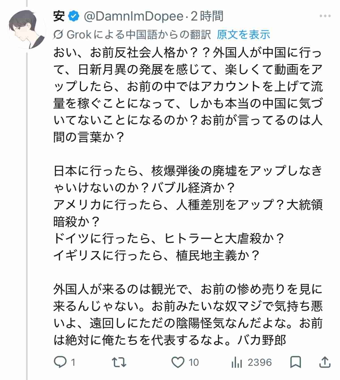Click the Grokによる中国語からの翻訳 label
Viewport: 340px width, 380px height.
coord(139,35)
